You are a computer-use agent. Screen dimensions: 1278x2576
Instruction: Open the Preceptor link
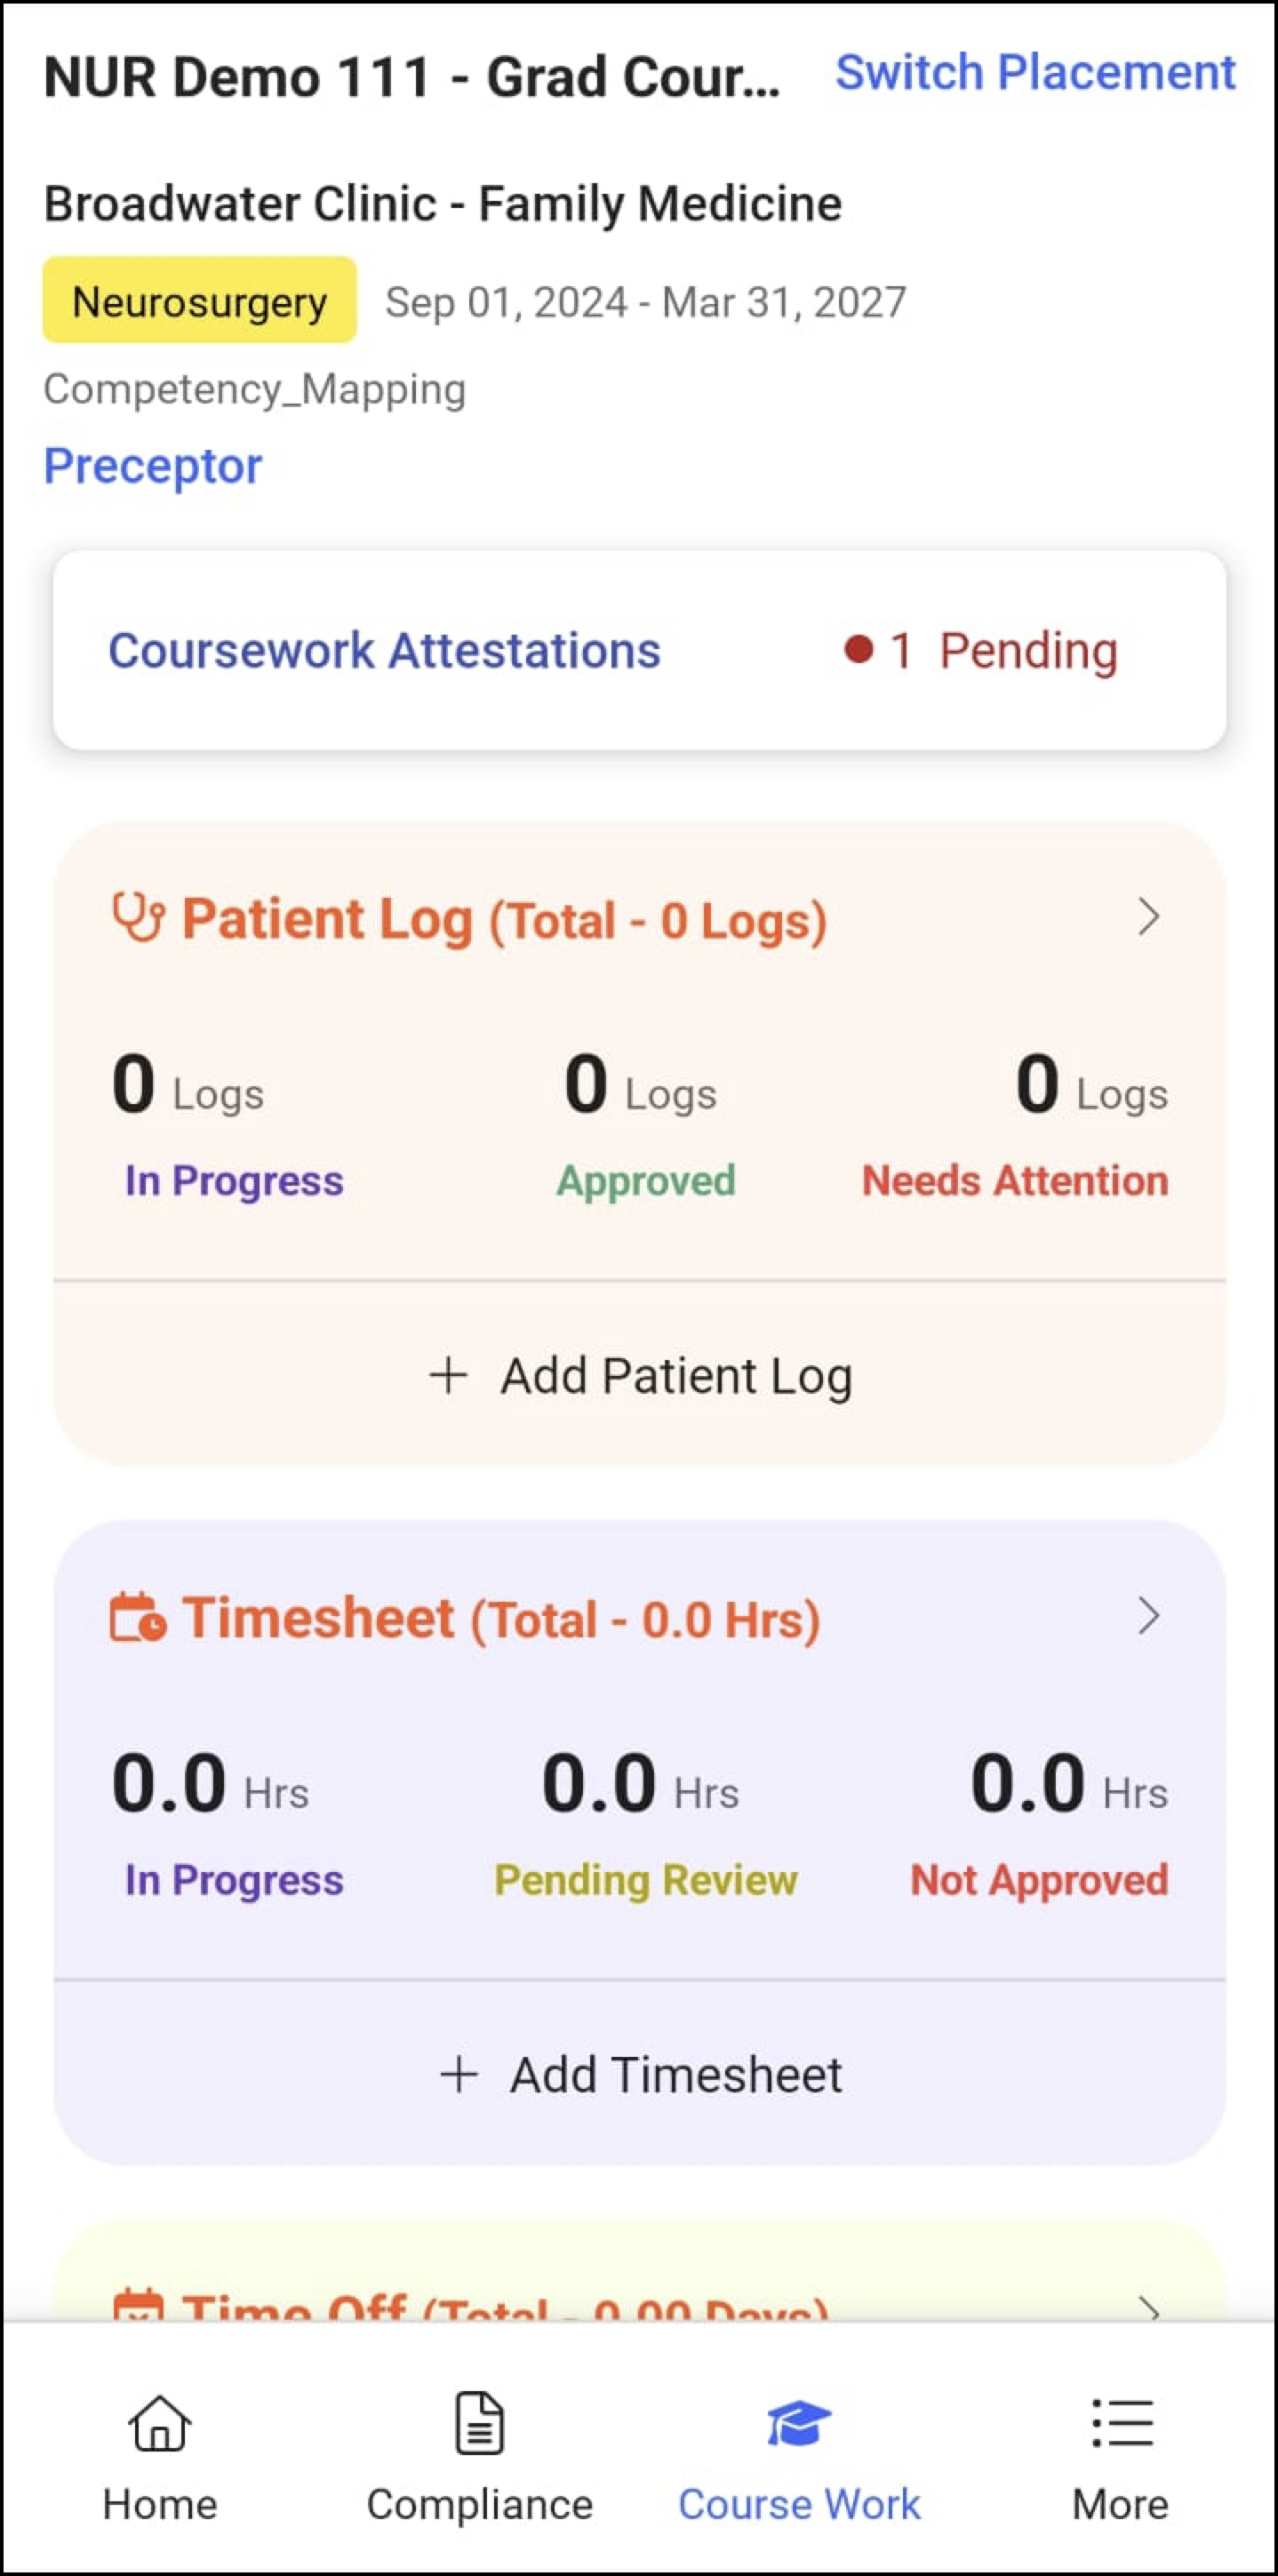pos(153,466)
